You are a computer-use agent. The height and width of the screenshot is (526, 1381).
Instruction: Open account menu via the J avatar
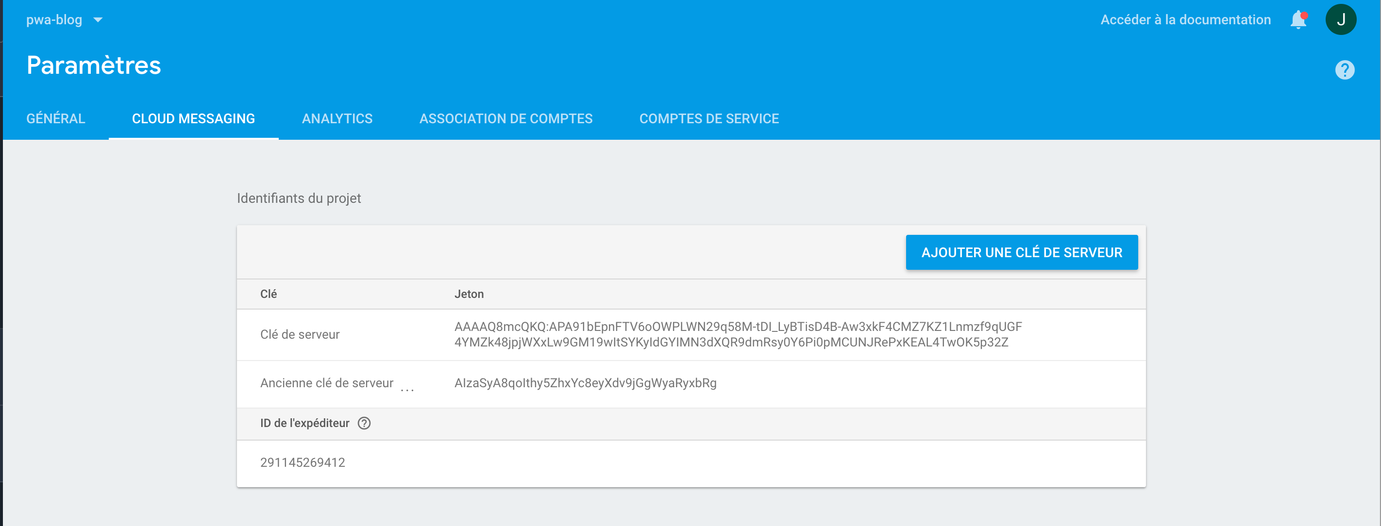point(1342,19)
